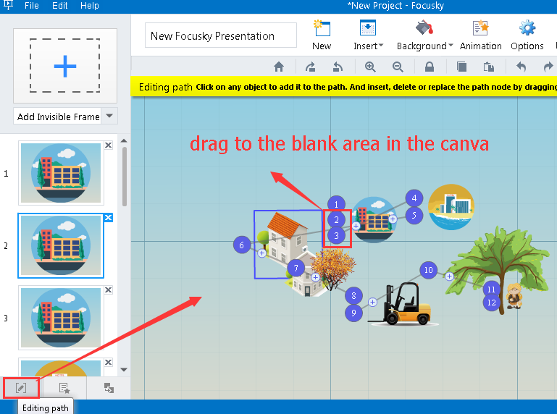
Task: Open the Help menu
Action: [x=90, y=6]
